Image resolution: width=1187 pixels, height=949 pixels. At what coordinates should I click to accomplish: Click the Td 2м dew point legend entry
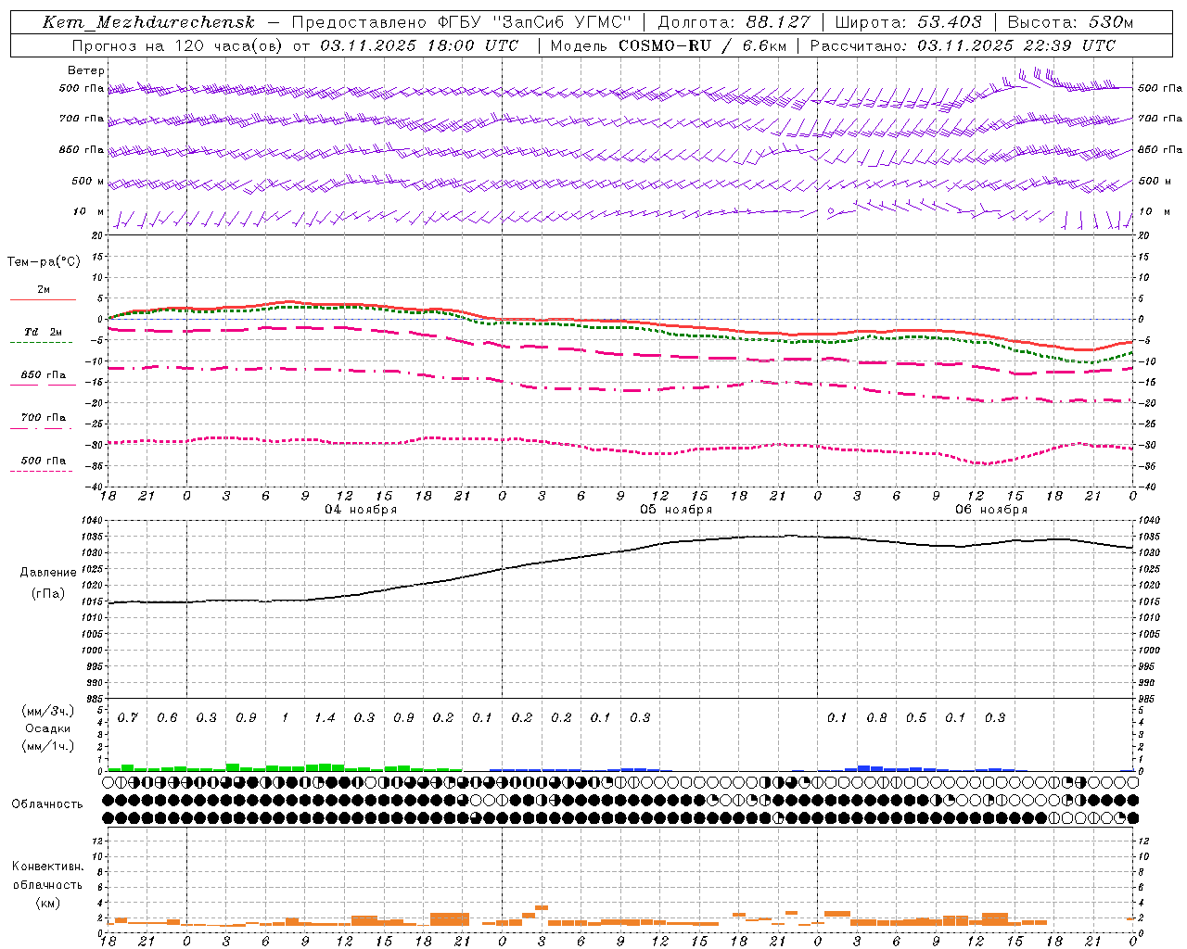click(44, 332)
